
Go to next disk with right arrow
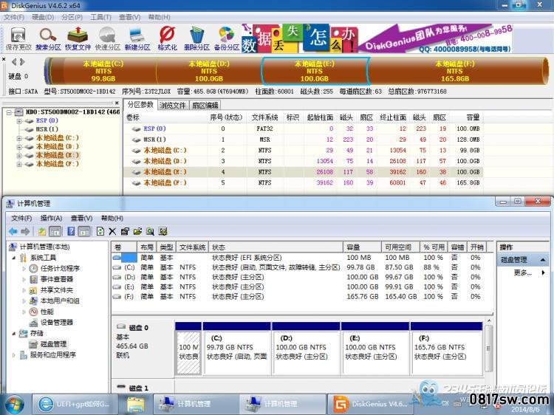(x=22, y=62)
